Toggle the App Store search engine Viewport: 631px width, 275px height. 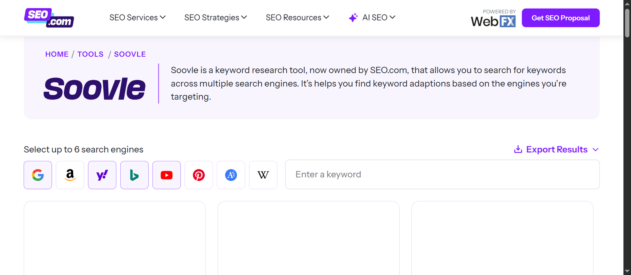pos(231,175)
